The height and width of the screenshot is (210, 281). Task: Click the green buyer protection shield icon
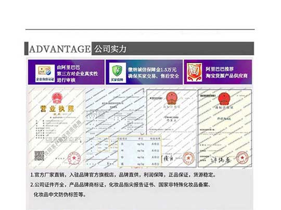click(x=118, y=73)
